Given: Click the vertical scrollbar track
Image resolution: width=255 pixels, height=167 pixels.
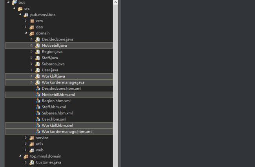Looking at the screenshot, I should tap(115, 86).
